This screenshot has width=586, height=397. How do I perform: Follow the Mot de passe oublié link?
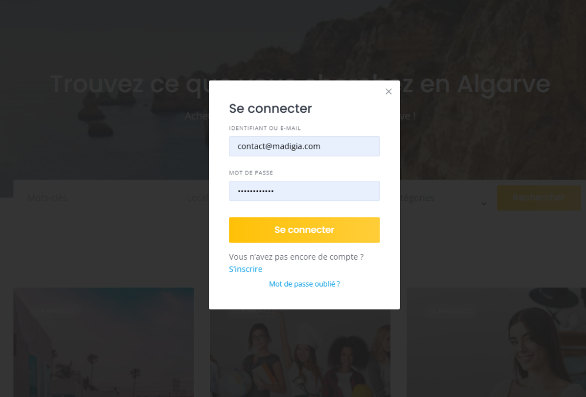pyautogui.click(x=304, y=284)
